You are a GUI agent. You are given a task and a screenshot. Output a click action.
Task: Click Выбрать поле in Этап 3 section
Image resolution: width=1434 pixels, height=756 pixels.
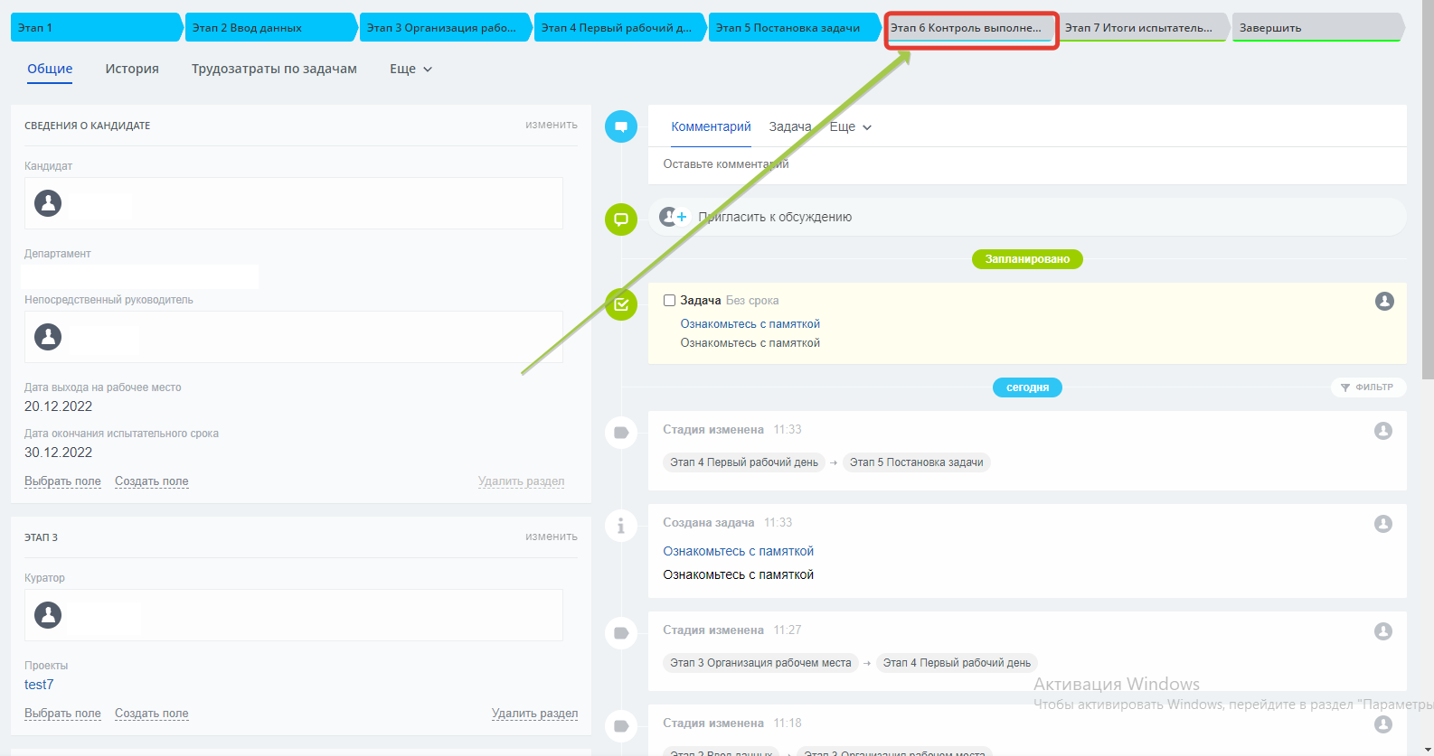coord(62,714)
